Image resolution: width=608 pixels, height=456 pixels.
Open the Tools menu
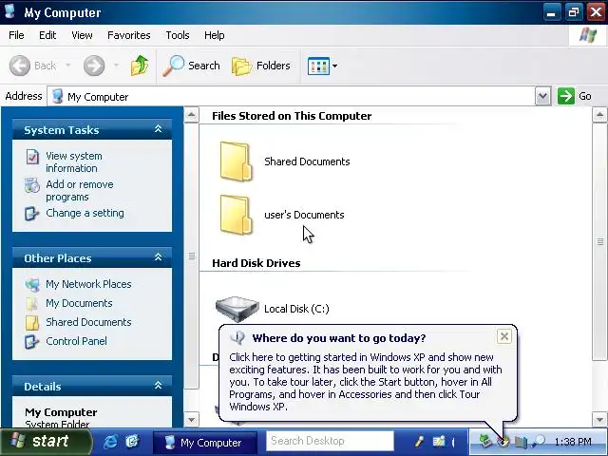[x=178, y=35]
